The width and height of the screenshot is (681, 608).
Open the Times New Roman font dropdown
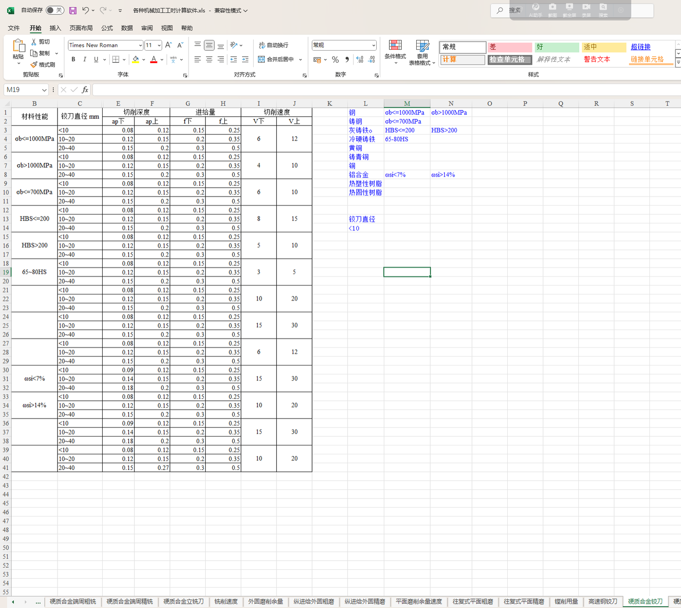140,45
